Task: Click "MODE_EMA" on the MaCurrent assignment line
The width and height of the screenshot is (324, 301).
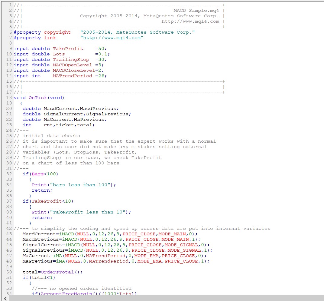Action: pyautogui.click(x=147, y=256)
